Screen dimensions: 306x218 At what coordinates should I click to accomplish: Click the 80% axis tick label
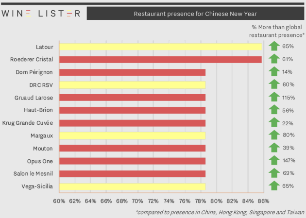(x=217, y=201)
